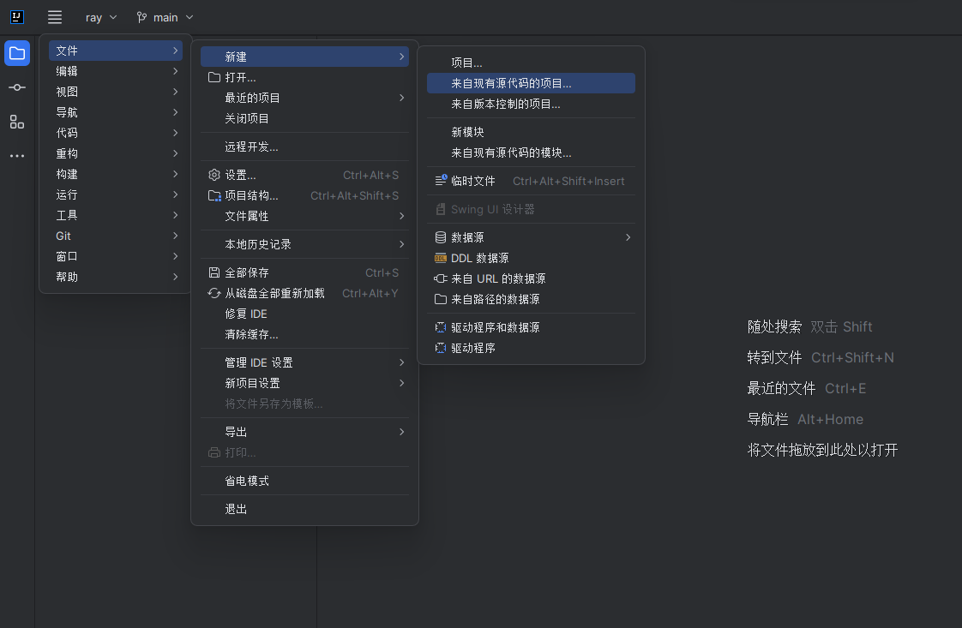The image size is (962, 628).
Task: Show more tool windows ellipsis icon
Action: click(17, 156)
